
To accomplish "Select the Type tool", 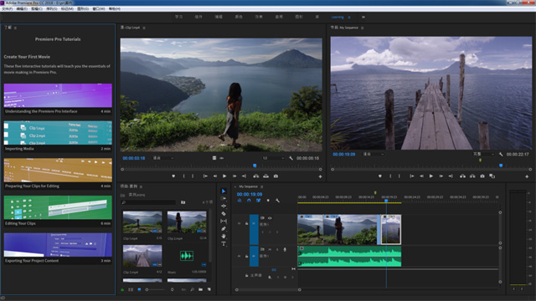I will 224,243.
